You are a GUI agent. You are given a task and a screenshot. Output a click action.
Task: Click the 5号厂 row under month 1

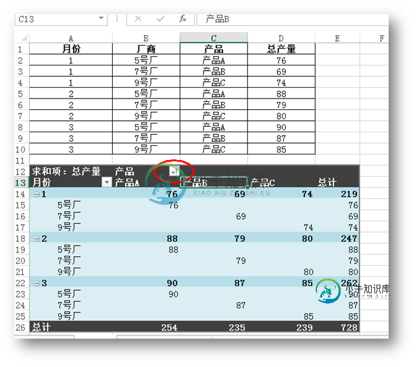coord(69,205)
